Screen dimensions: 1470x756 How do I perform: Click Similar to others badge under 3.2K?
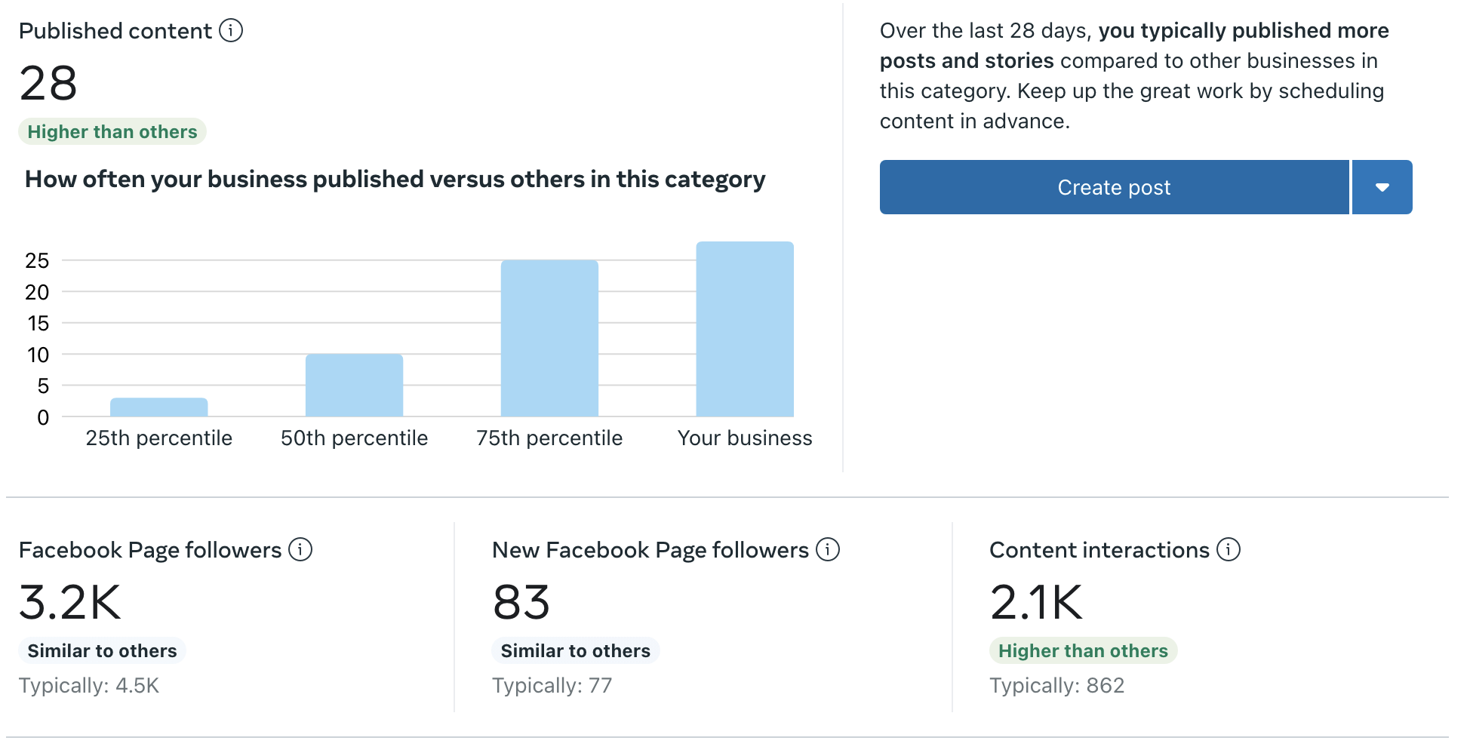pos(102,650)
